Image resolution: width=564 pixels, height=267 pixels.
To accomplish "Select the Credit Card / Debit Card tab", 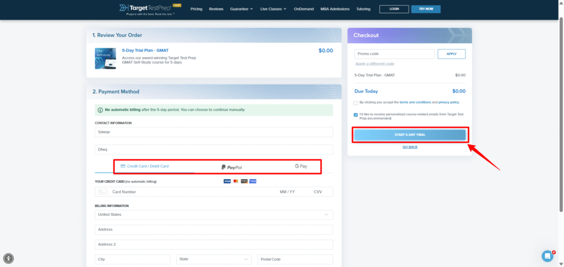I will pyautogui.click(x=145, y=166).
